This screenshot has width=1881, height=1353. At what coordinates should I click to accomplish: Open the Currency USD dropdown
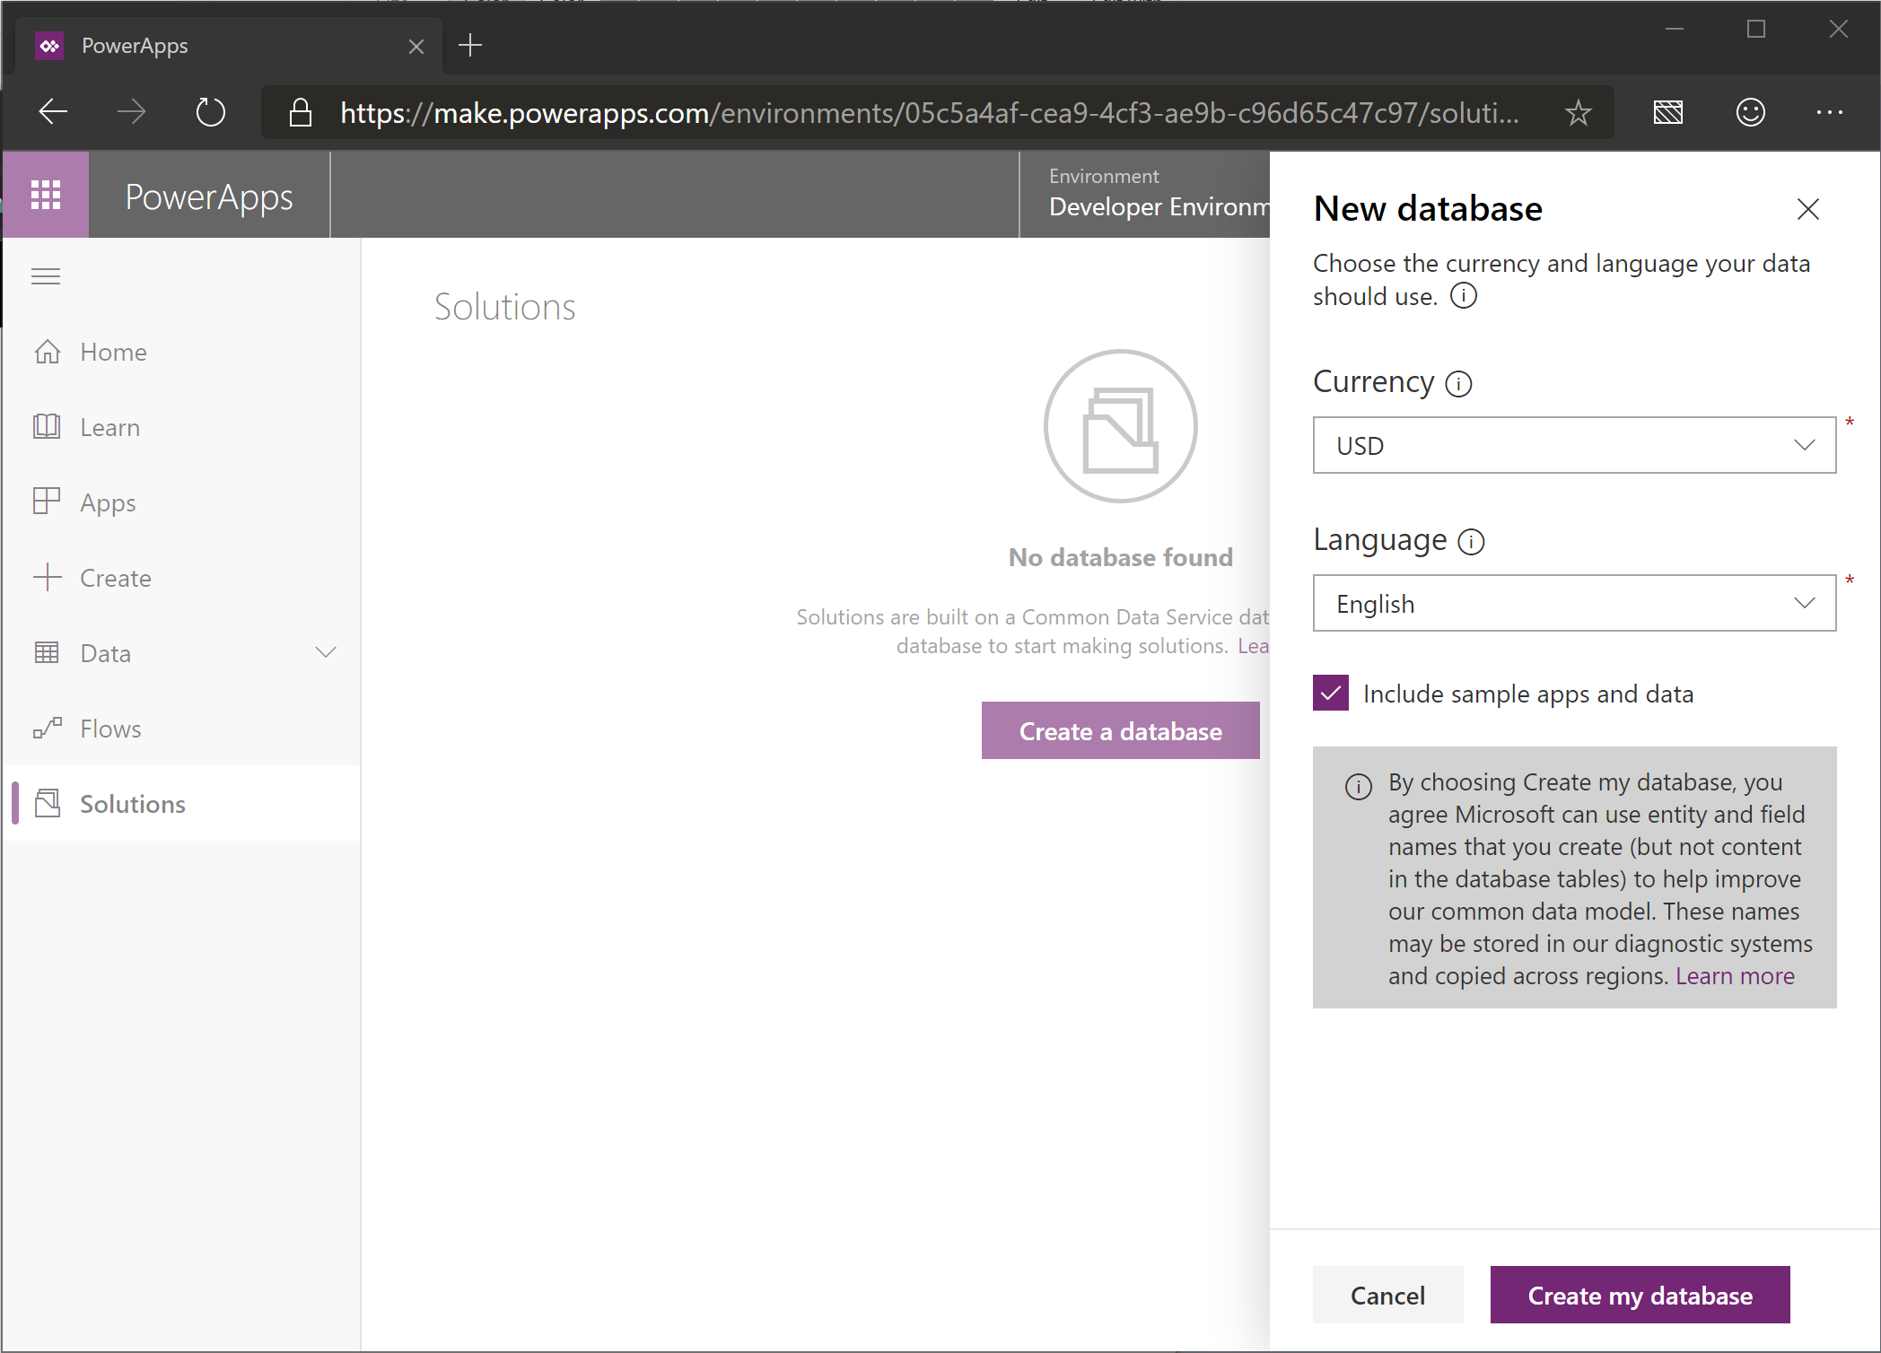coord(1574,445)
